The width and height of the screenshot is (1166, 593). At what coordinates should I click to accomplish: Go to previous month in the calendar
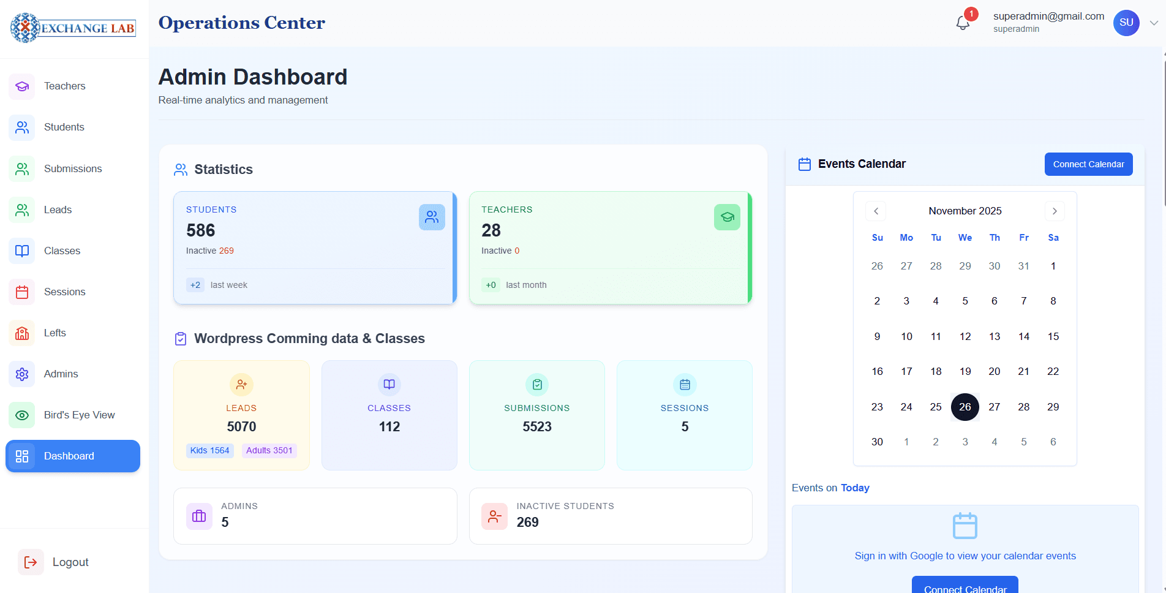(x=875, y=211)
